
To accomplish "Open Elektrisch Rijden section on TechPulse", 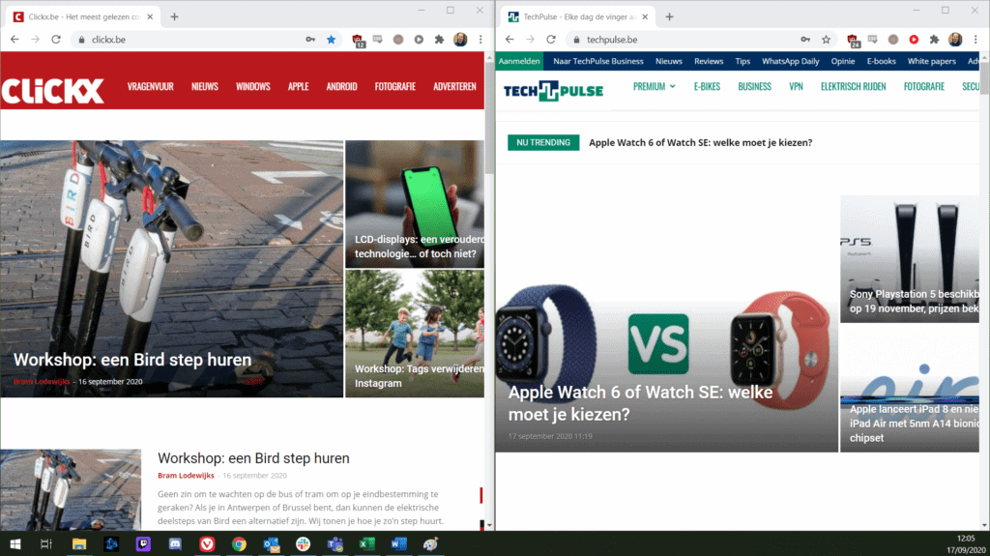I will coord(853,87).
